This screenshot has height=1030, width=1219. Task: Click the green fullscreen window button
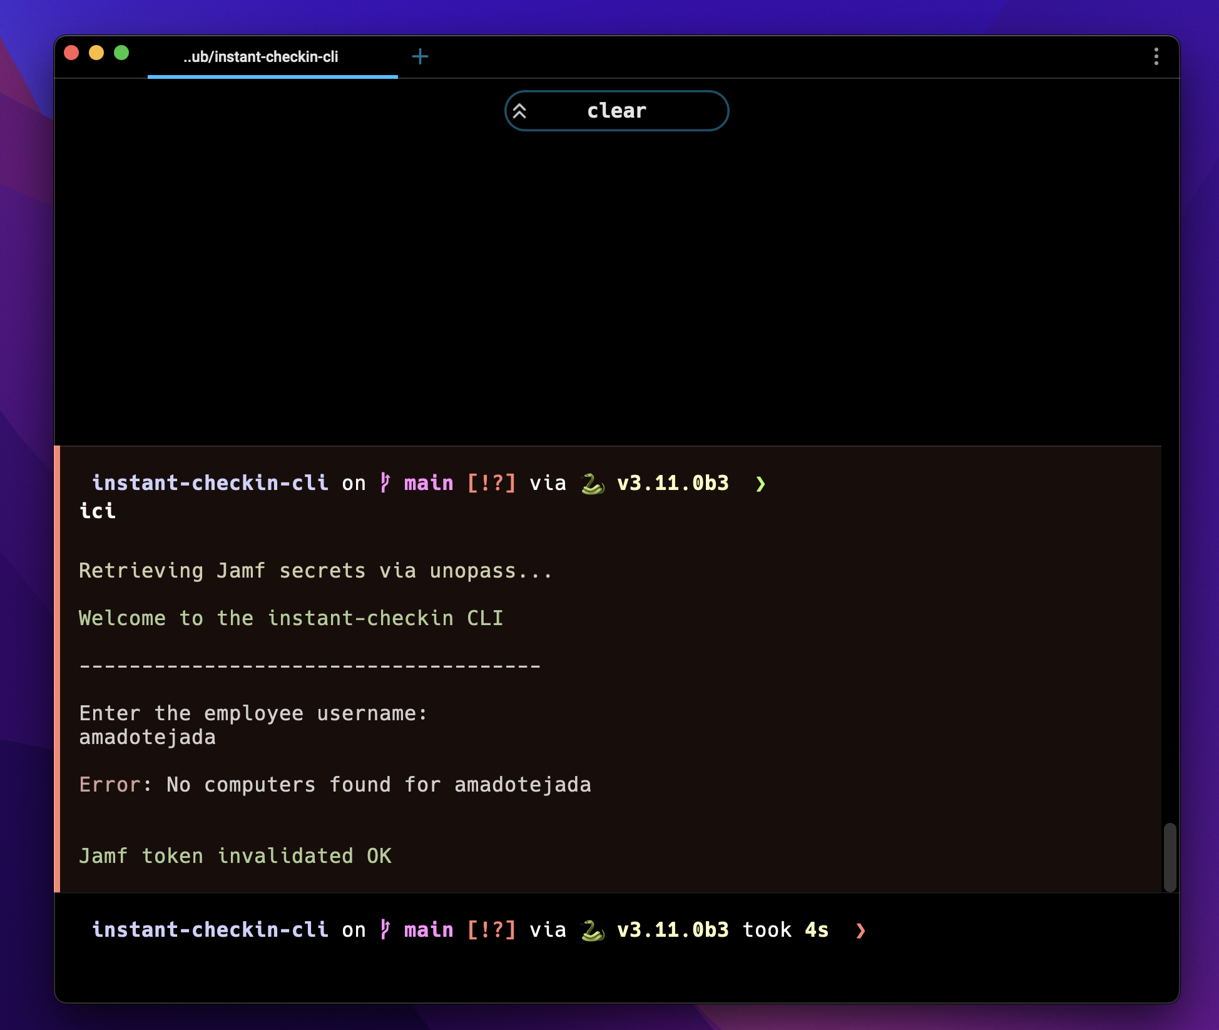121,53
